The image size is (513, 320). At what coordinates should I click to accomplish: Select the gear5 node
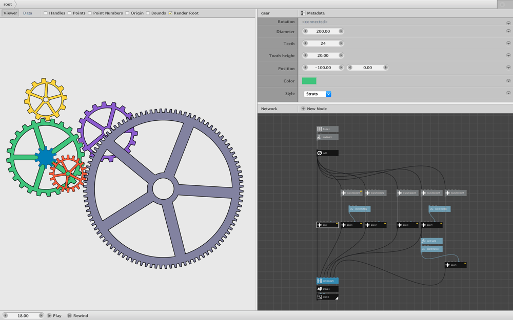tap(456, 265)
